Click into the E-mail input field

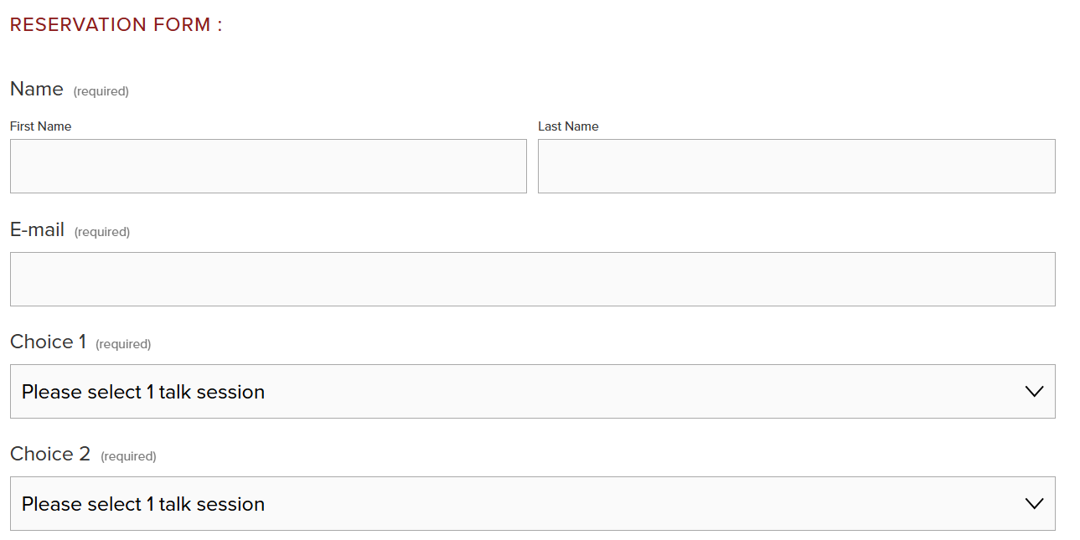click(532, 279)
